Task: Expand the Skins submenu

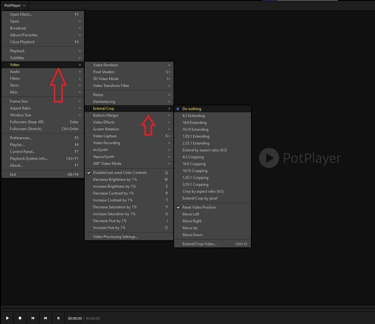Action: click(x=43, y=85)
